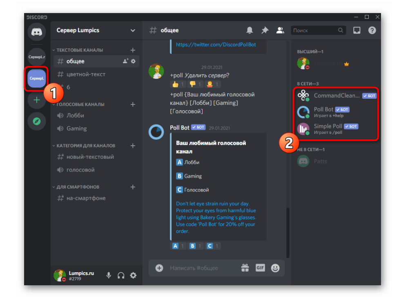Open notification settings bell icon
Viewport: 401px width, 302px height.
pyautogui.click(x=250, y=30)
